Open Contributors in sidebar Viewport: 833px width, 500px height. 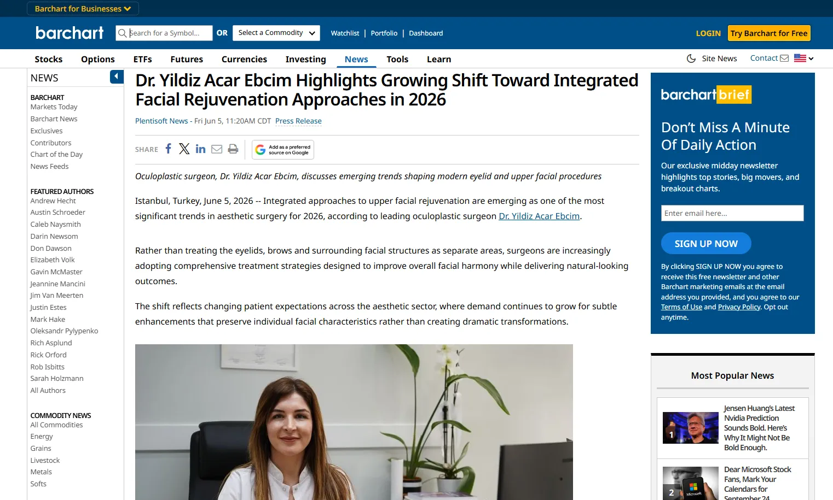click(51, 143)
